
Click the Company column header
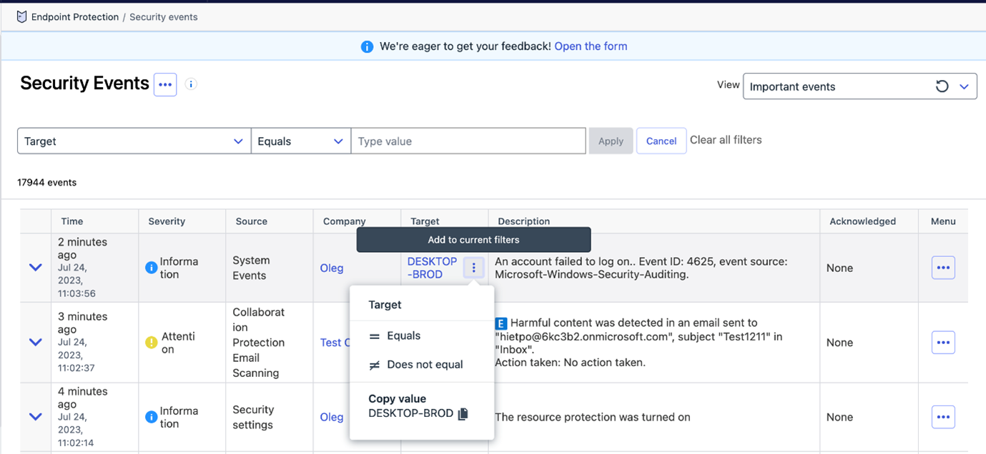(x=344, y=221)
